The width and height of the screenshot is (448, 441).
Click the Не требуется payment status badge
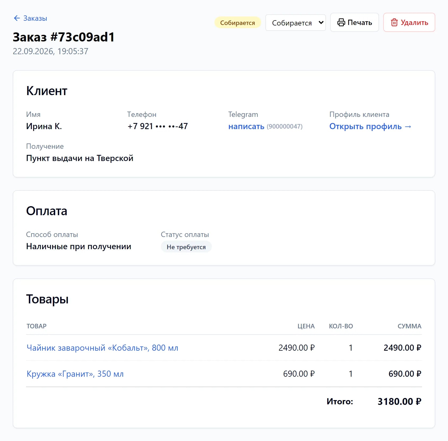pos(186,247)
